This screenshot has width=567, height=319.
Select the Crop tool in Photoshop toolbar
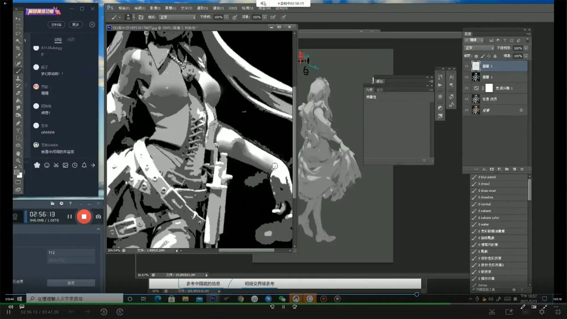[x=18, y=48]
